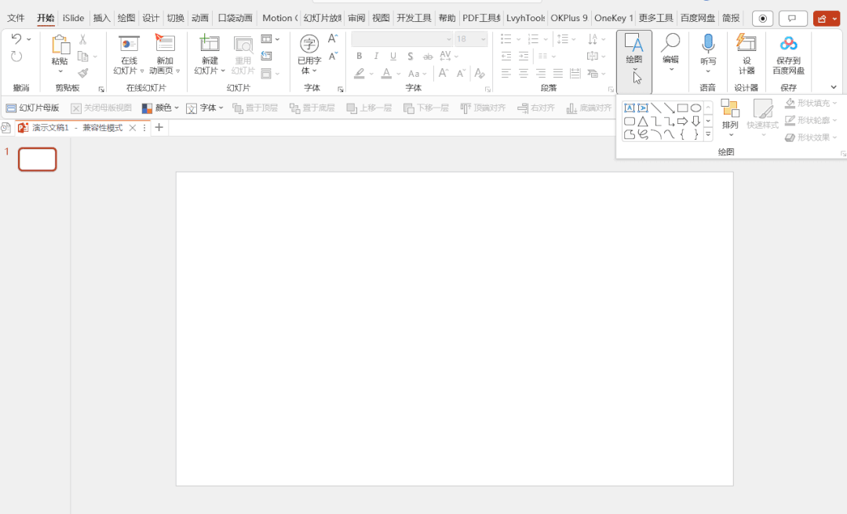Switch to the 设计 Design tab
The height and width of the screenshot is (514, 847).
pyautogui.click(x=151, y=18)
